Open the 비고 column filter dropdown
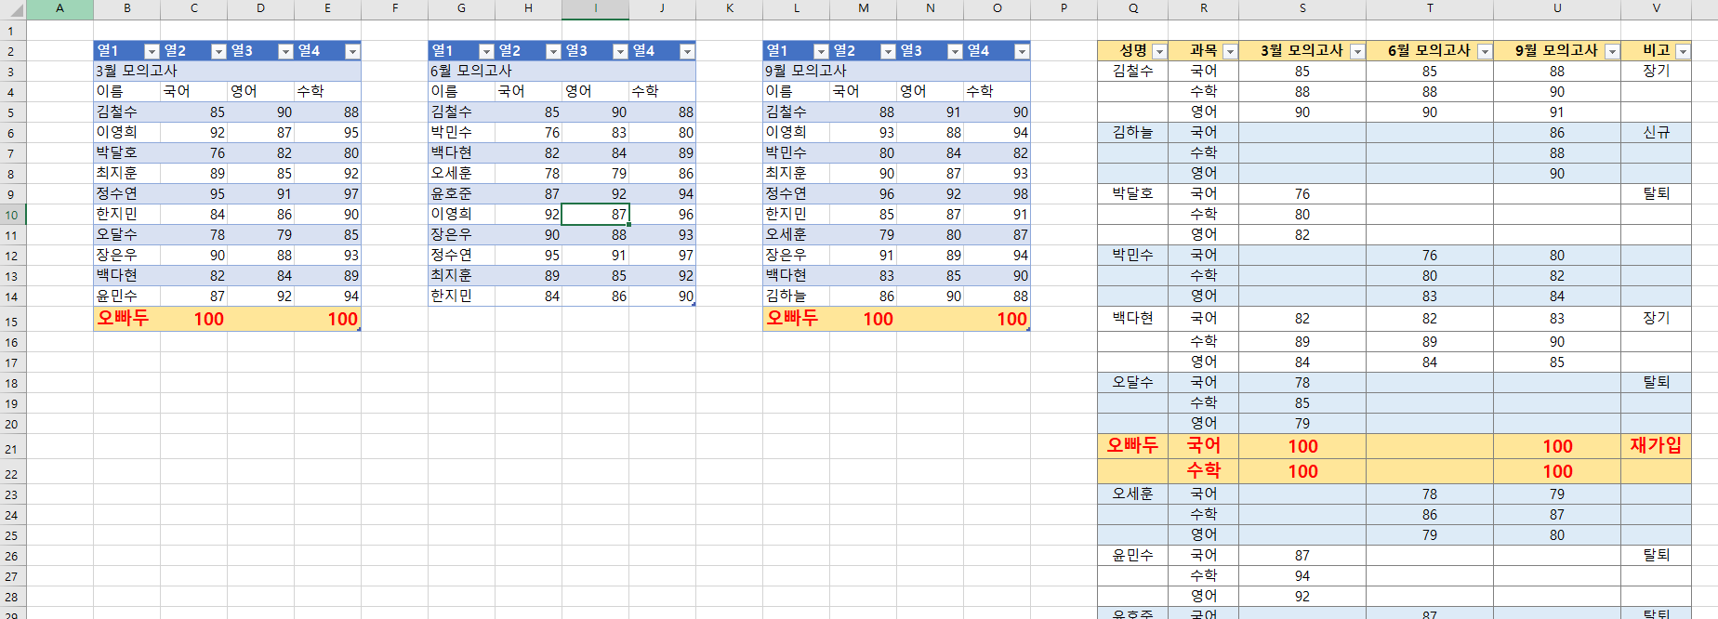The image size is (1718, 619). pyautogui.click(x=1683, y=51)
